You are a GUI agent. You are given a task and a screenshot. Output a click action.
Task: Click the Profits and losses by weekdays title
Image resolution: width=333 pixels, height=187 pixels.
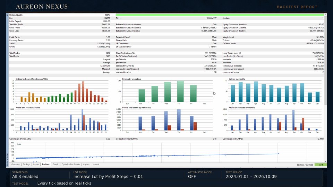tap(137, 108)
